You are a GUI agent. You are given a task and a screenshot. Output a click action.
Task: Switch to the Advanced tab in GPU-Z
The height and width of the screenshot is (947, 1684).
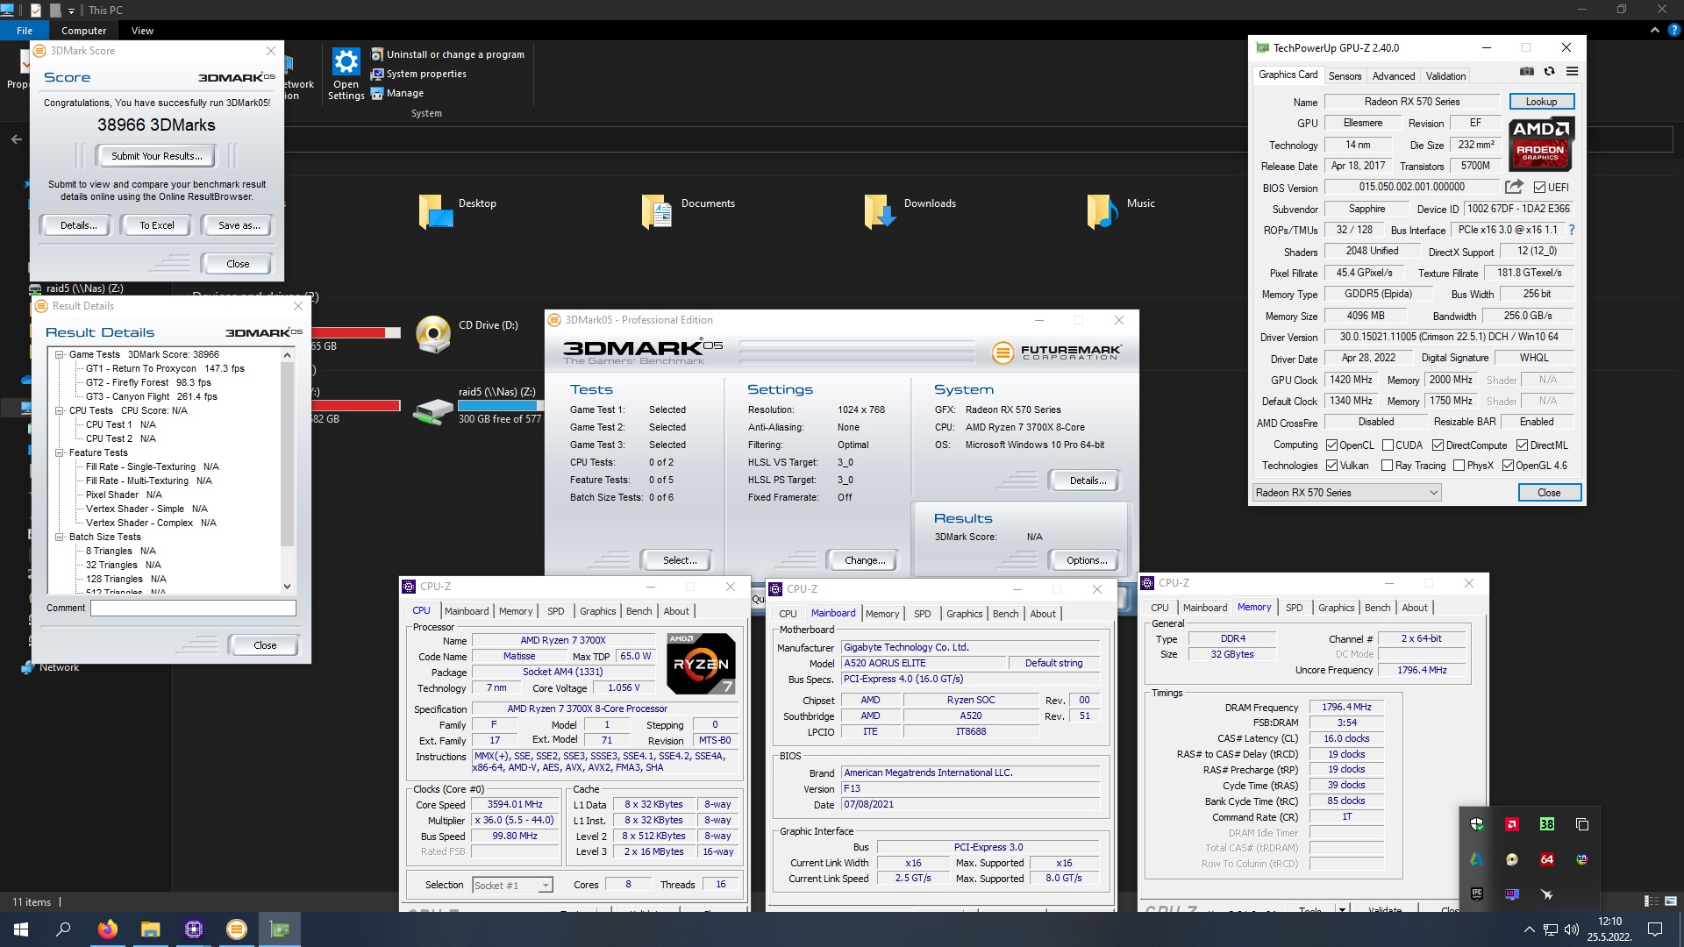(1393, 76)
